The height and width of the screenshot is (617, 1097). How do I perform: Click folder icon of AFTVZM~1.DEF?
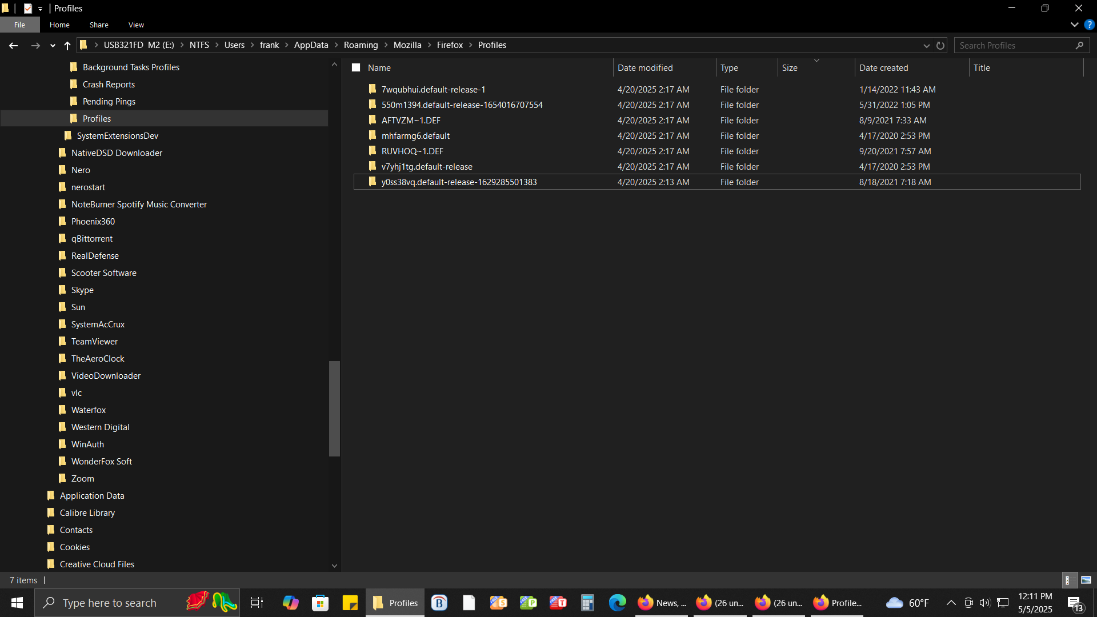coord(373,120)
